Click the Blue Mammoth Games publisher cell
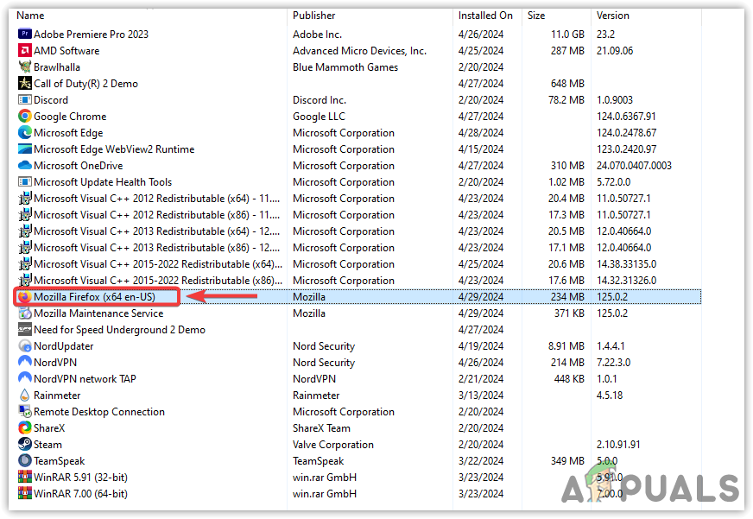Screen dimensions: 753x519 pos(345,67)
